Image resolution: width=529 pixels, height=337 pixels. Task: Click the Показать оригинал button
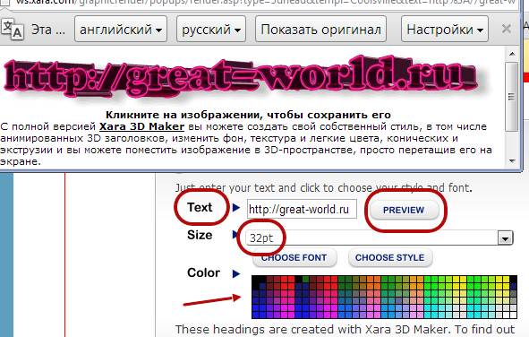(x=320, y=30)
